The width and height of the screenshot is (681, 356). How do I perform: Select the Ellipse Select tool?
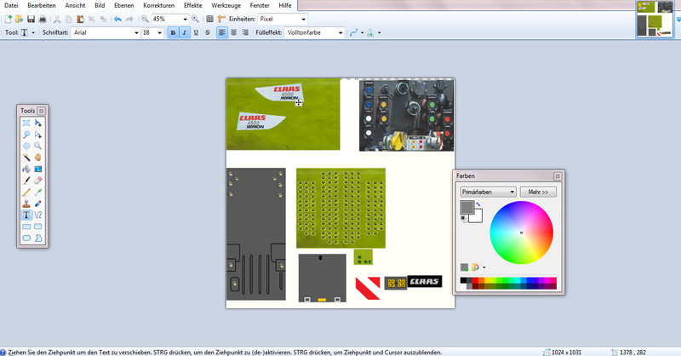[26, 146]
